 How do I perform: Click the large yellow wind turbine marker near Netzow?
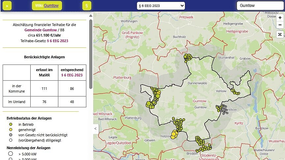173,134
